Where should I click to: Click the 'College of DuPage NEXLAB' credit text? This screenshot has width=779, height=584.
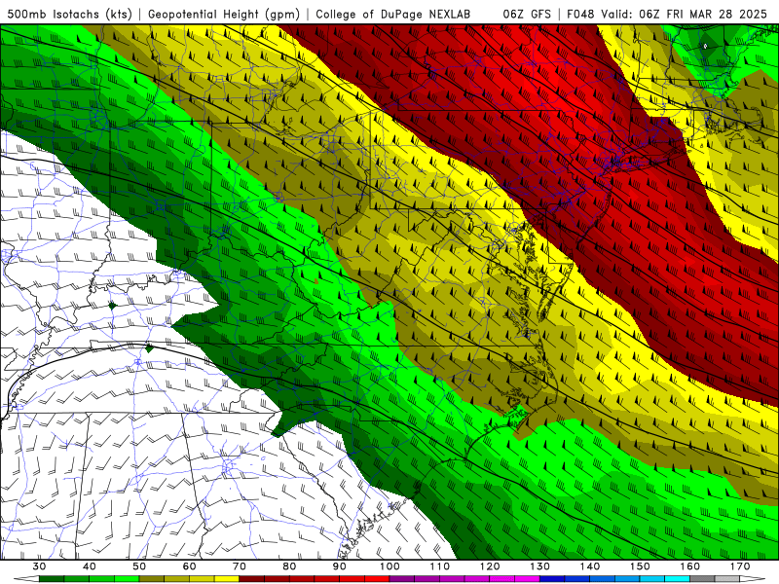coord(393,14)
